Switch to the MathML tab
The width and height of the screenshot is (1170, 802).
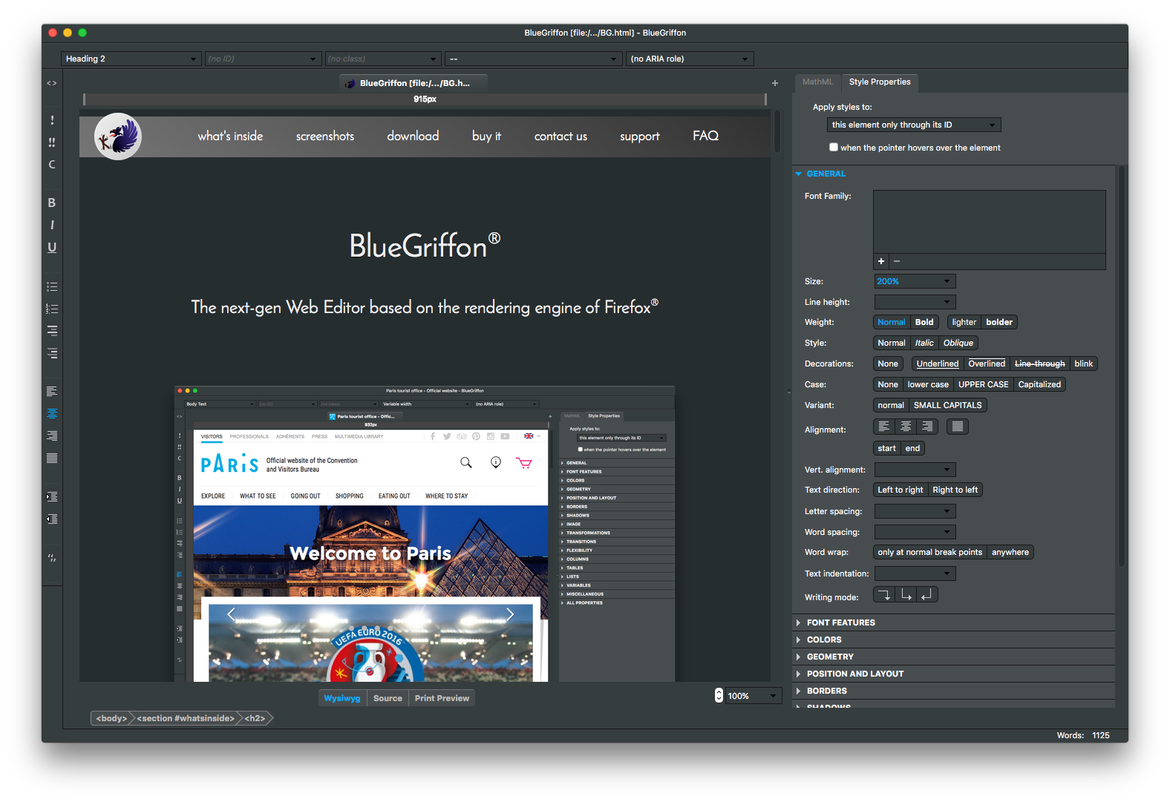[817, 82]
